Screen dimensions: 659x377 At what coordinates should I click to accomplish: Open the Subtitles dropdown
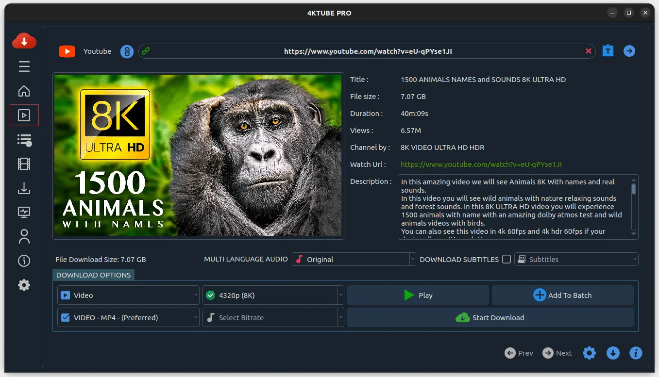click(x=576, y=259)
